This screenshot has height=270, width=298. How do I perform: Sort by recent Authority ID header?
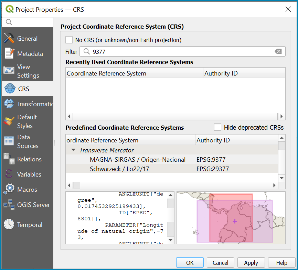(x=244, y=73)
